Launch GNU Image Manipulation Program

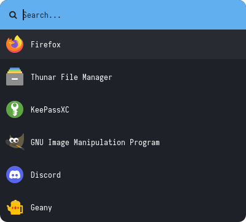coord(95,143)
